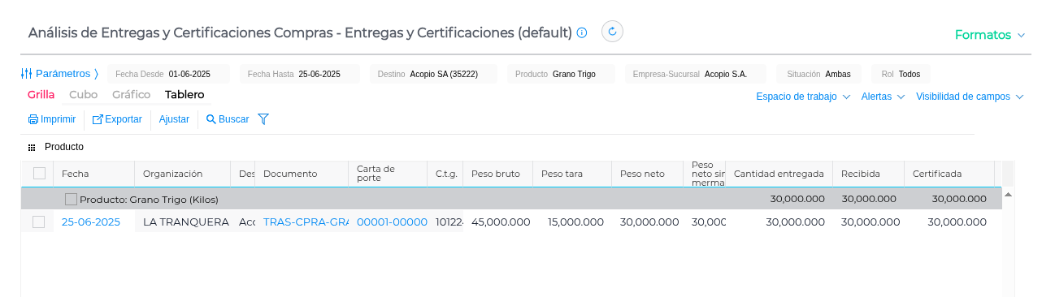The height and width of the screenshot is (297, 1055).
Task: Sort by the C.t.g. column header
Action: coord(445,174)
